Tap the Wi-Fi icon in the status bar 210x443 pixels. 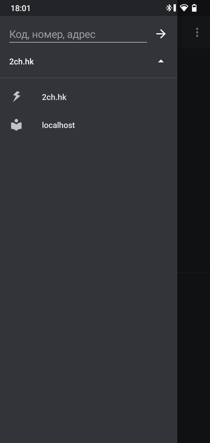[x=184, y=8]
